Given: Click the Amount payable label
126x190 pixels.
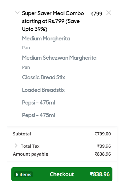Looking at the screenshot, I should click(30, 154).
